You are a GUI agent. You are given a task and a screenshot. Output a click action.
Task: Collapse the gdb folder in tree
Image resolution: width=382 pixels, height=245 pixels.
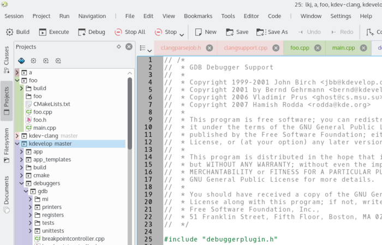pos(25,192)
